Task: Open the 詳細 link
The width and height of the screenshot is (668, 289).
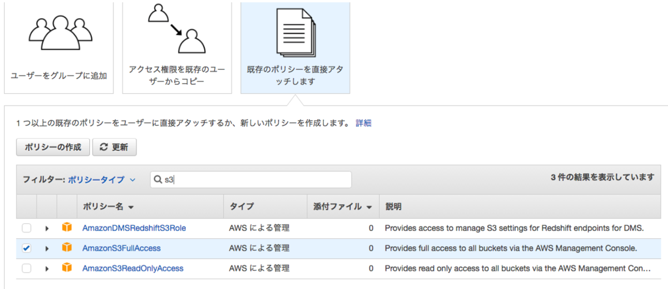Action: (x=363, y=123)
